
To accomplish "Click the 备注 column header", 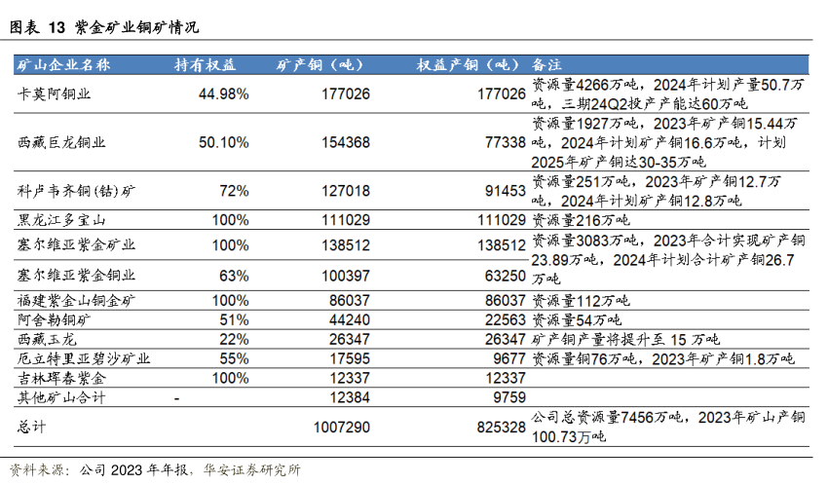I will (547, 65).
